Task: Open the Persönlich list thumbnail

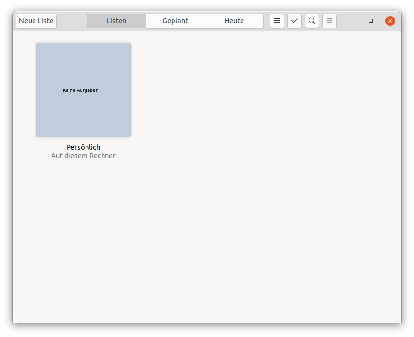Action: pyautogui.click(x=84, y=90)
